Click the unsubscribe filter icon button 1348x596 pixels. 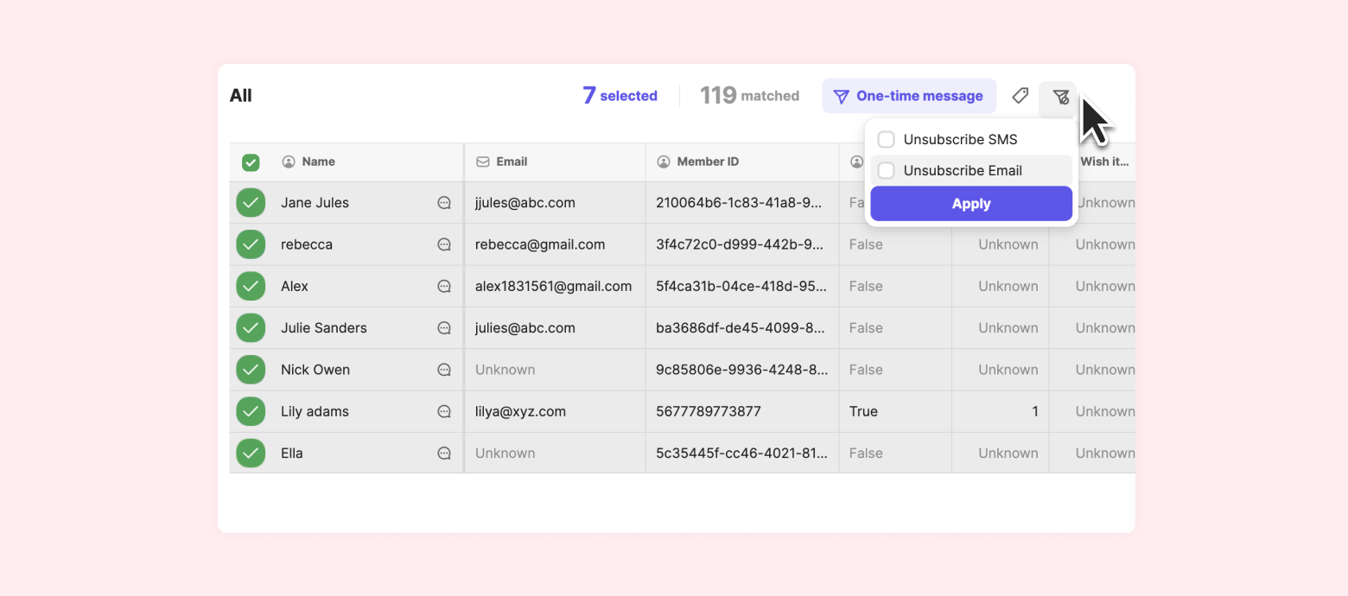pyautogui.click(x=1059, y=97)
